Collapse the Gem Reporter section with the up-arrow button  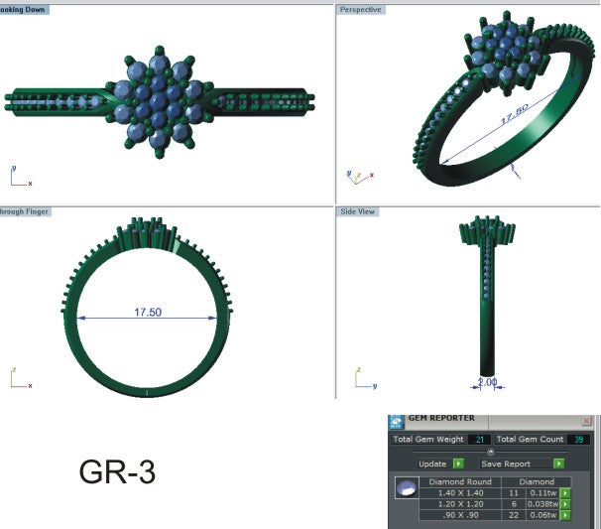tap(491, 452)
